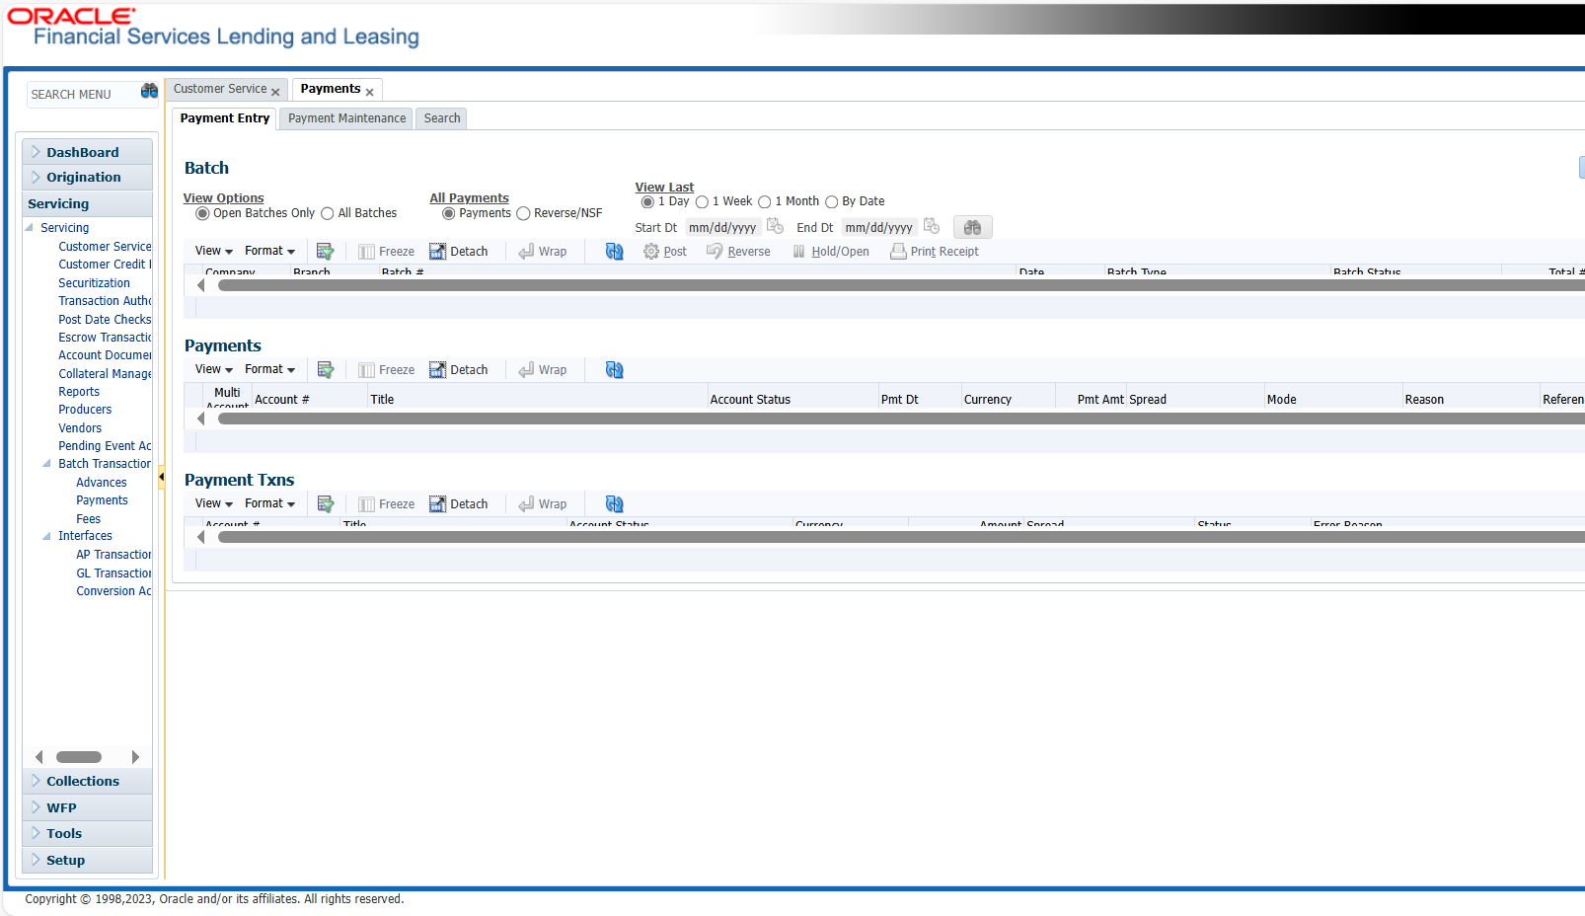Image resolution: width=1585 pixels, height=916 pixels.
Task: Open Start Dt calendar picker icon
Action: pos(775,226)
